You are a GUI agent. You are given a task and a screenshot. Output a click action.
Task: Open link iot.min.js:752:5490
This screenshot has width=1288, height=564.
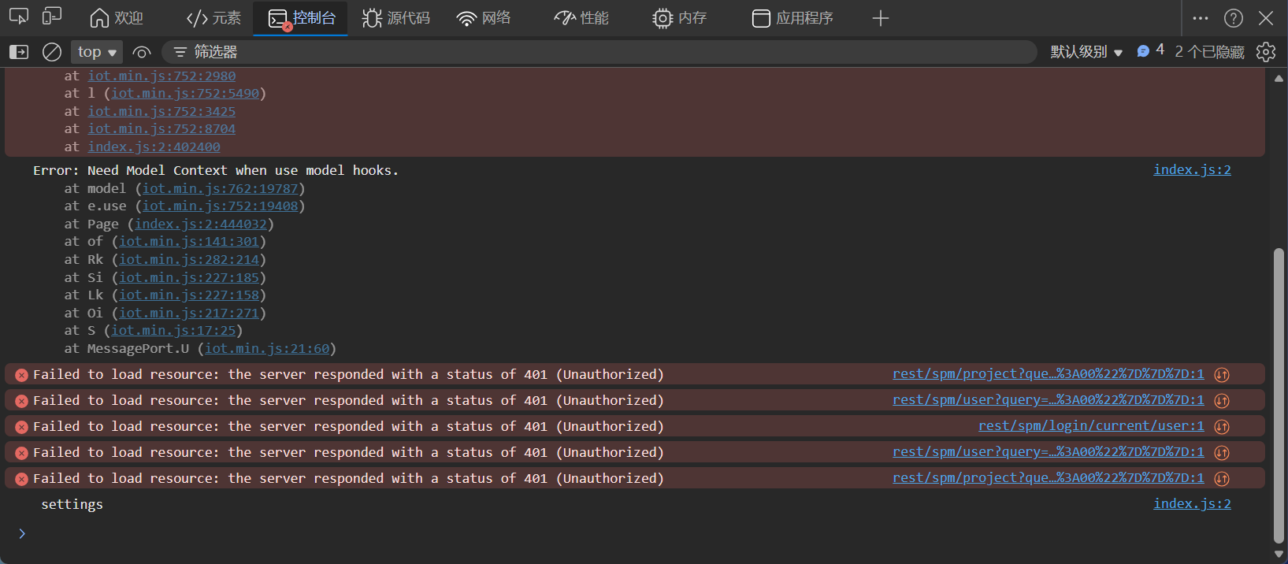pyautogui.click(x=185, y=93)
